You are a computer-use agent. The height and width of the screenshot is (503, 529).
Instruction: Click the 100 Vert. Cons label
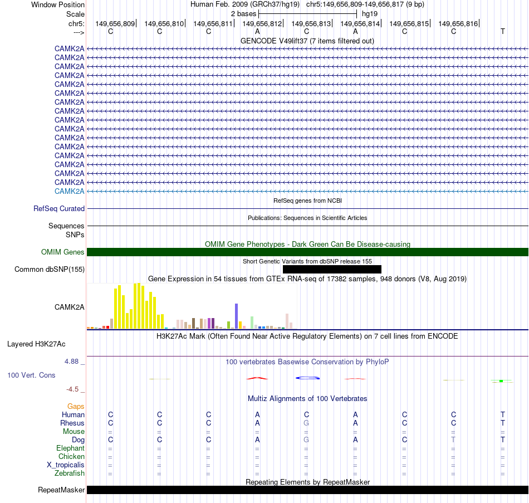coord(31,375)
